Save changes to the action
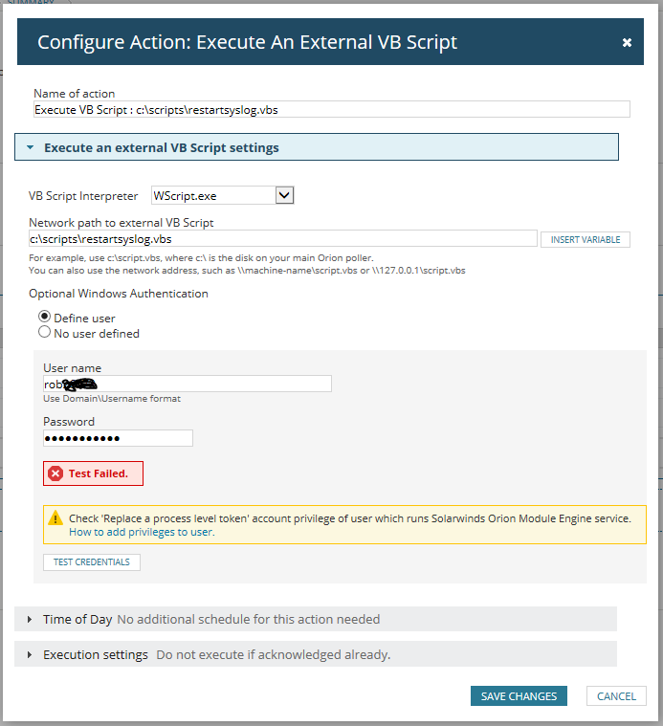Image resolution: width=663 pixels, height=726 pixels. tap(519, 696)
